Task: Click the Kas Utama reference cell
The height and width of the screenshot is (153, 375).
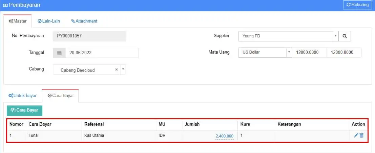Action: click(119, 135)
